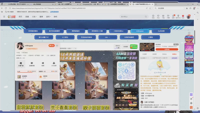Screen dimensions: 200x113
Task: Click the streamer avatar on mifengaaa card
Action: pyautogui.click(x=20, y=46)
